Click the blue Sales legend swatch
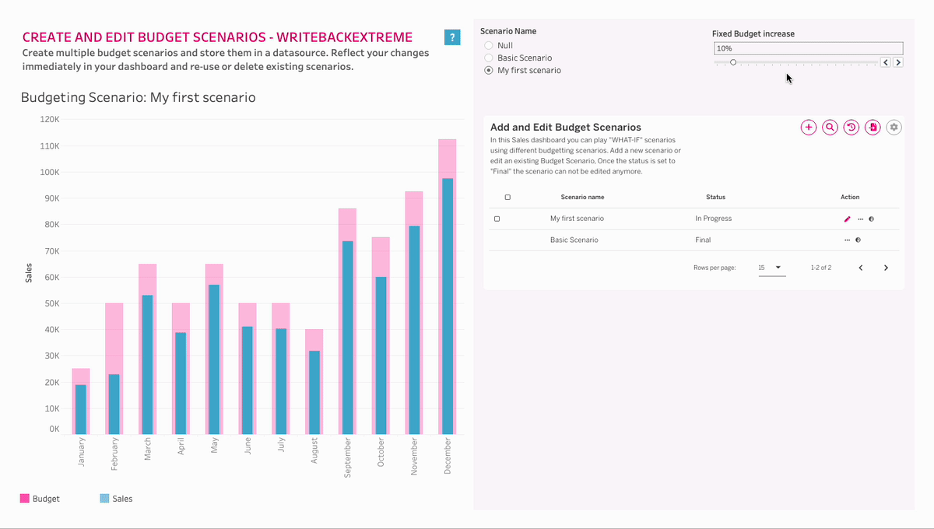934x529 pixels. point(104,499)
